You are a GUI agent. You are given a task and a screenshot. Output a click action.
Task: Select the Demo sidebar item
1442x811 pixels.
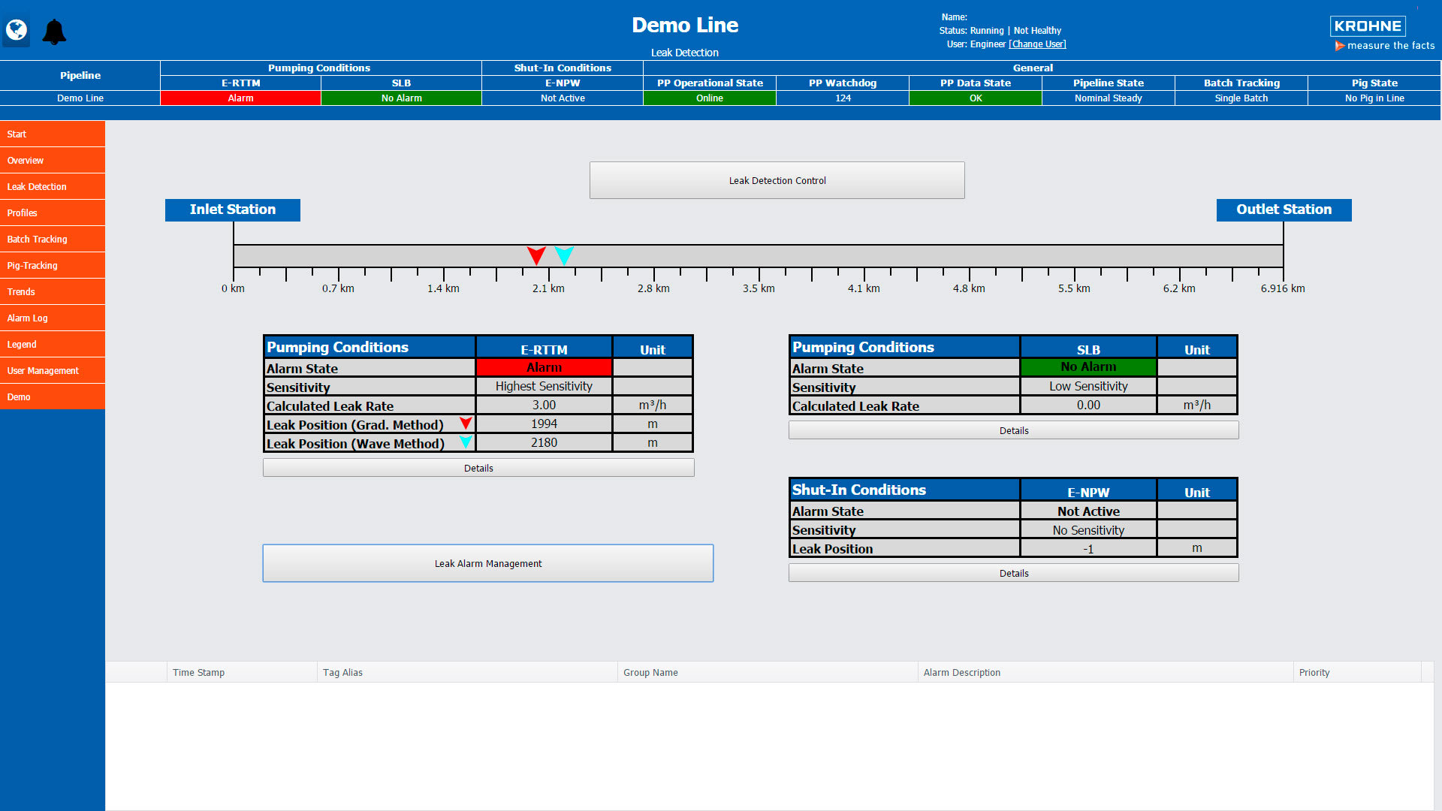(53, 396)
